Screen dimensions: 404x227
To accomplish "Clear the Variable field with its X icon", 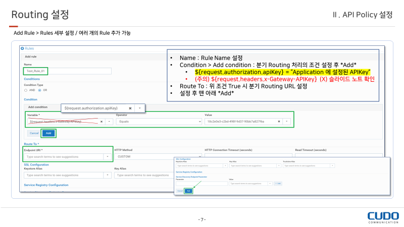I will pyautogui.click(x=101, y=122).
